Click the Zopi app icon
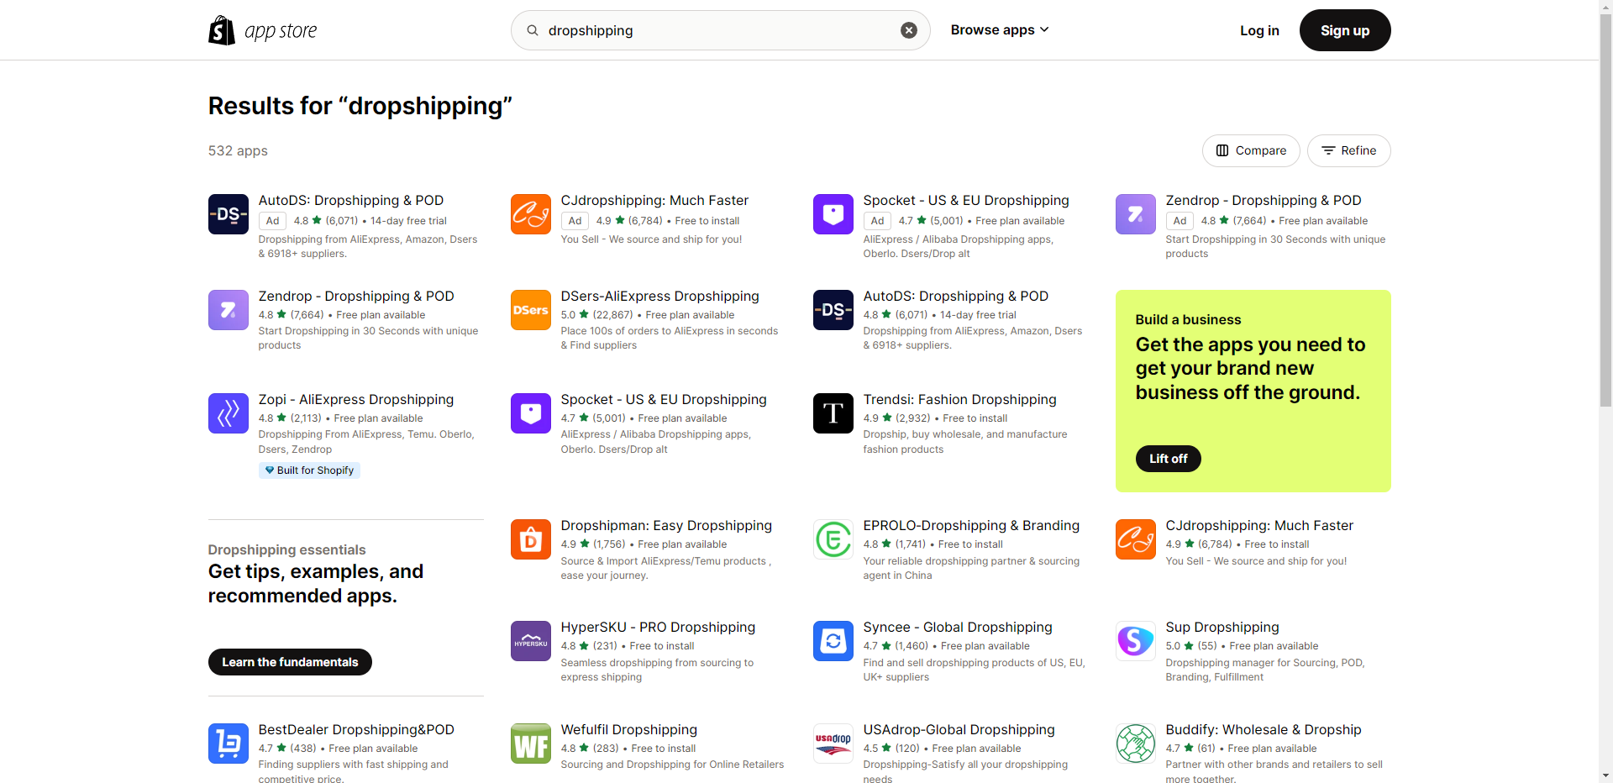The width and height of the screenshot is (1613, 783). 229,413
